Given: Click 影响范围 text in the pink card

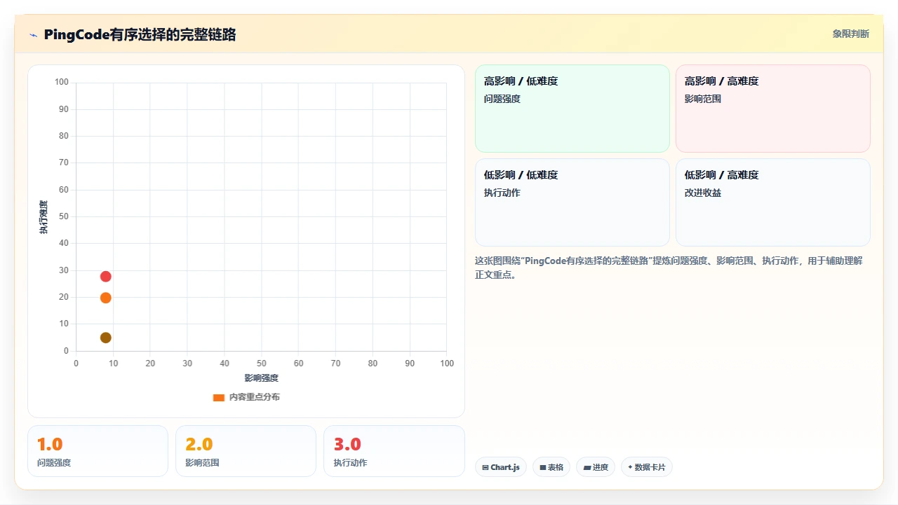Looking at the screenshot, I should 703,99.
